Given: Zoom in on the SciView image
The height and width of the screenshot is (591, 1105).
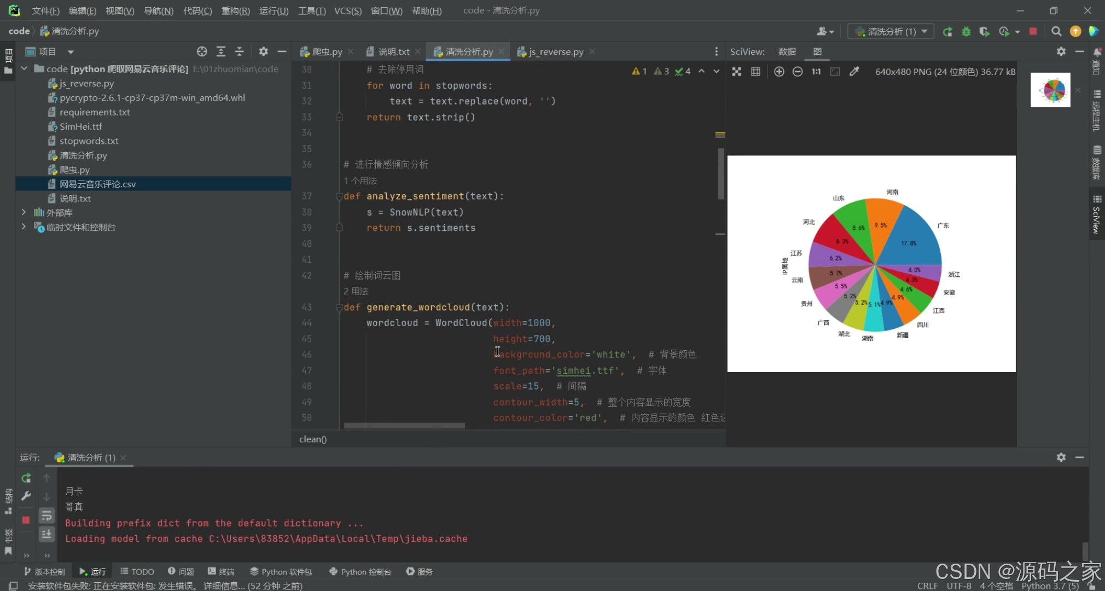Looking at the screenshot, I should 779,72.
